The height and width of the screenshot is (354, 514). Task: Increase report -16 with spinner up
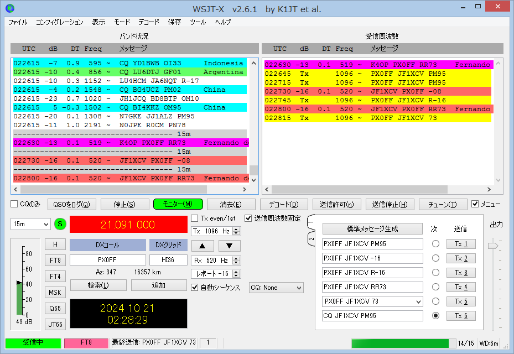click(x=236, y=272)
